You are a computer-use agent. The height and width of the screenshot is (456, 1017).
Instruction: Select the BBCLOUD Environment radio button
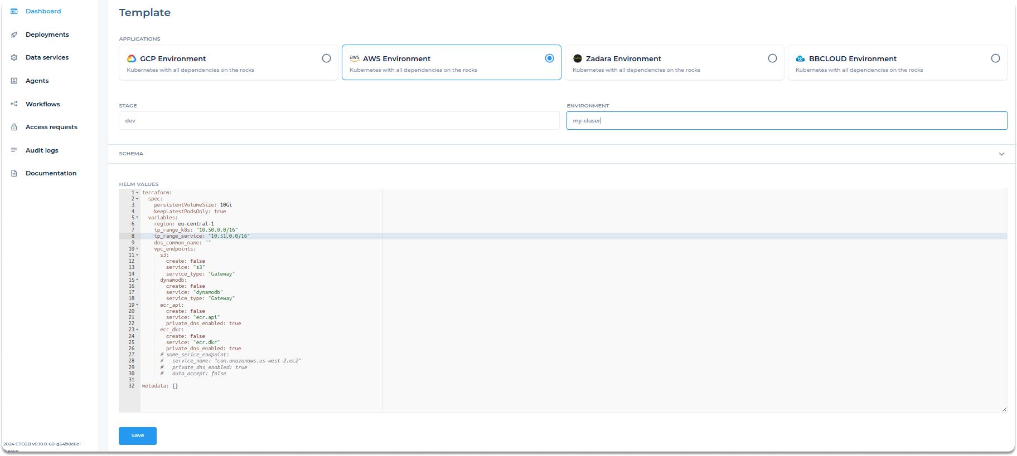tap(996, 58)
